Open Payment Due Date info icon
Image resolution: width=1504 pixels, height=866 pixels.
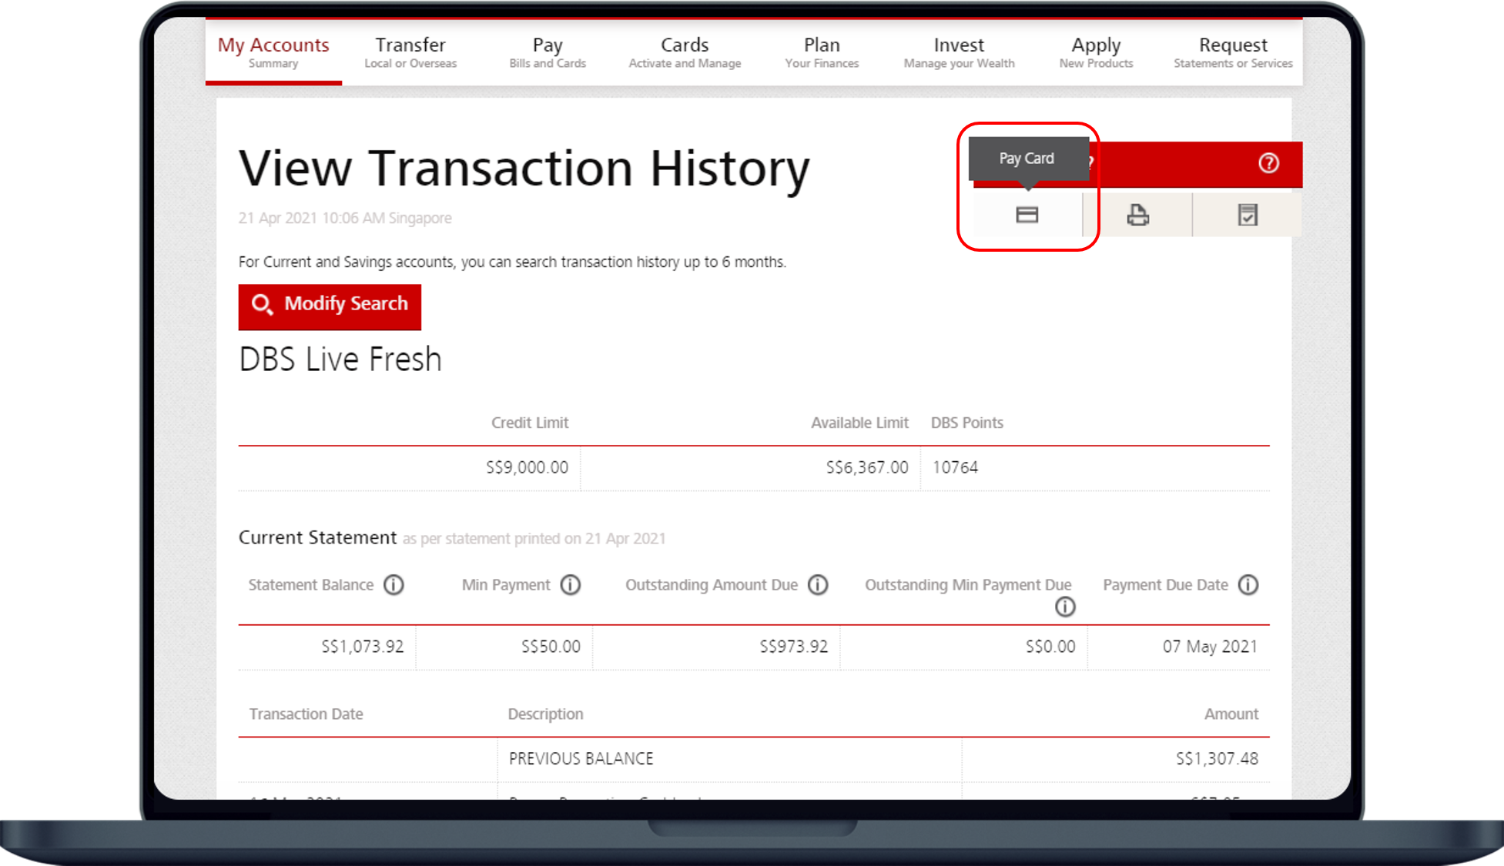(1248, 585)
